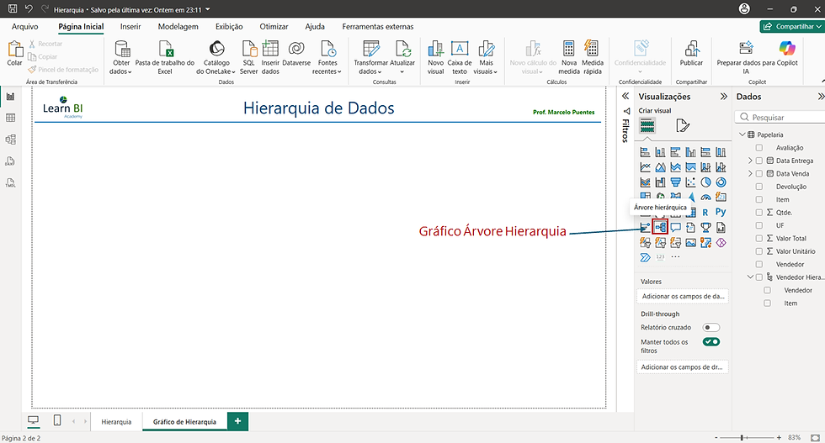The width and height of the screenshot is (825, 443).
Task: Open the DAX query view in left sidebar
Action: tap(10, 161)
